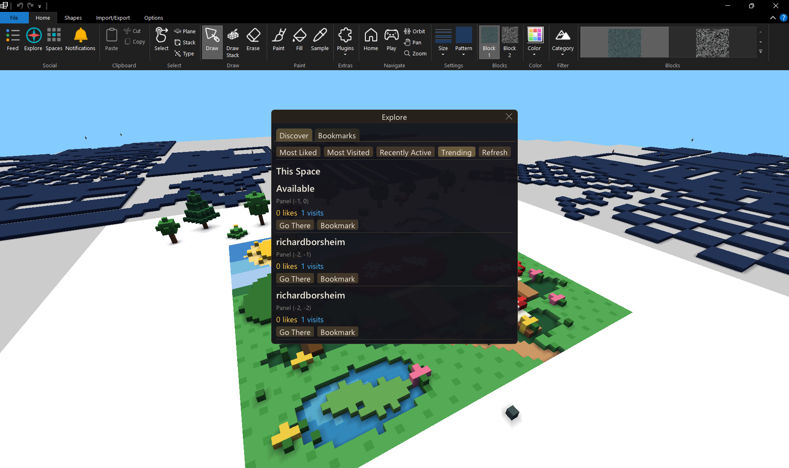Sort spaces by Recently Active
Image resolution: width=789 pixels, height=468 pixels.
pos(405,152)
